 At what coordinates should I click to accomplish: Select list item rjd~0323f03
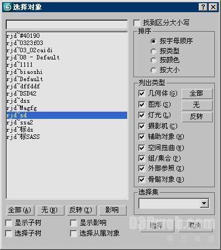[67, 43]
